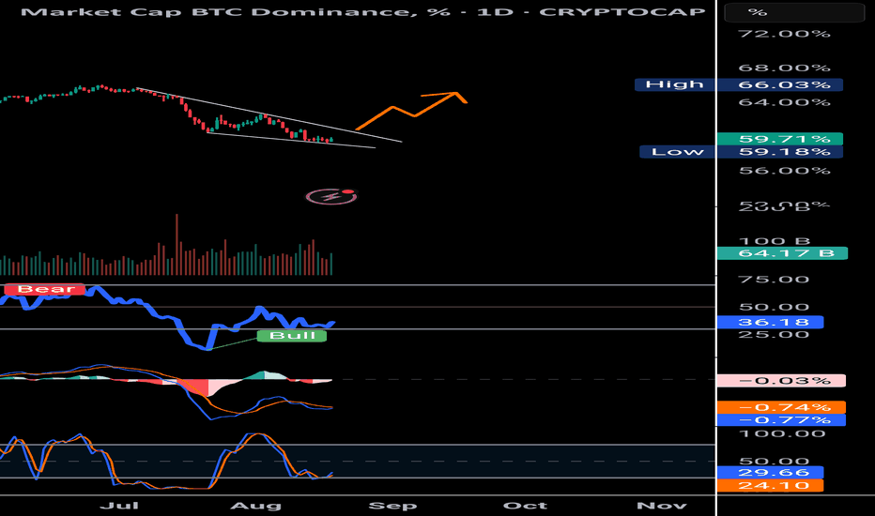This screenshot has height=516, width=875.
Task: Click the RSI value tag 36.18
Action: point(770,322)
